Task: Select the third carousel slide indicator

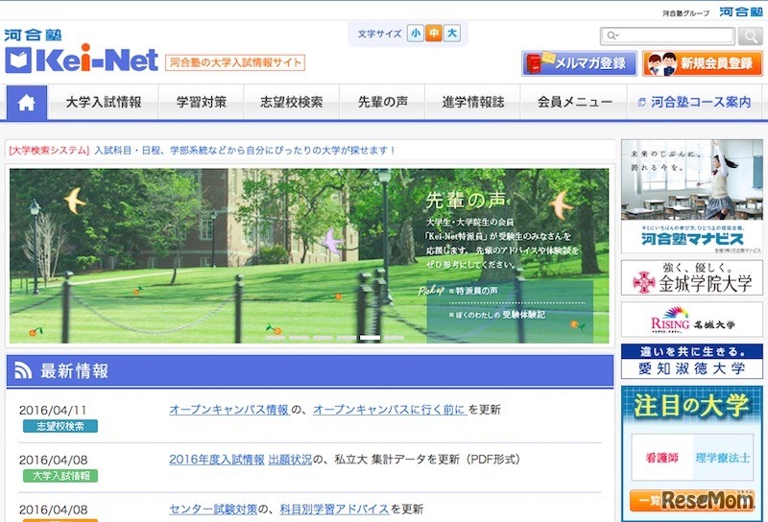Action: point(323,338)
